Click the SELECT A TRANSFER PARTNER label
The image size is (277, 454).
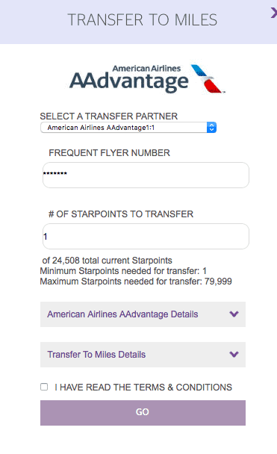pos(108,116)
